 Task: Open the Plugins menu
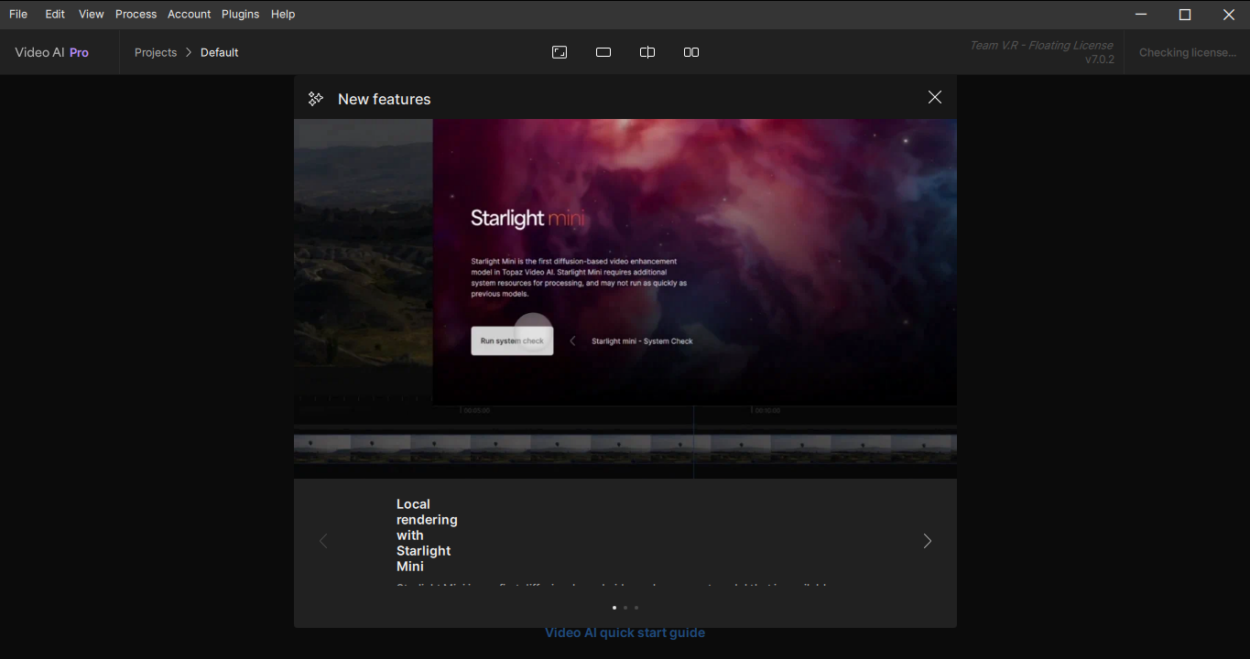tap(240, 14)
